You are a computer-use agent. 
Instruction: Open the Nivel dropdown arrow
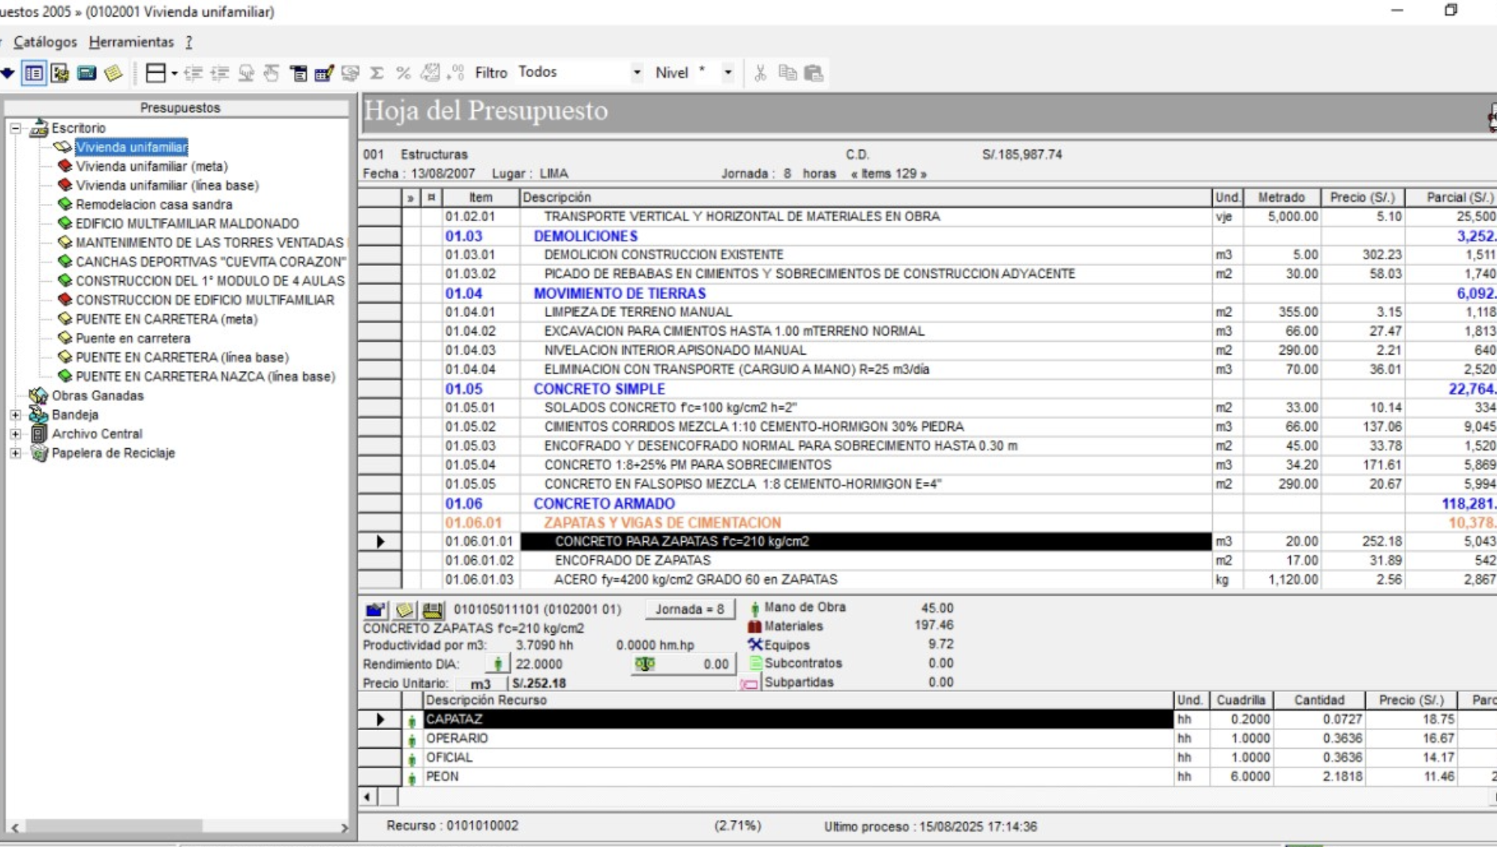727,73
